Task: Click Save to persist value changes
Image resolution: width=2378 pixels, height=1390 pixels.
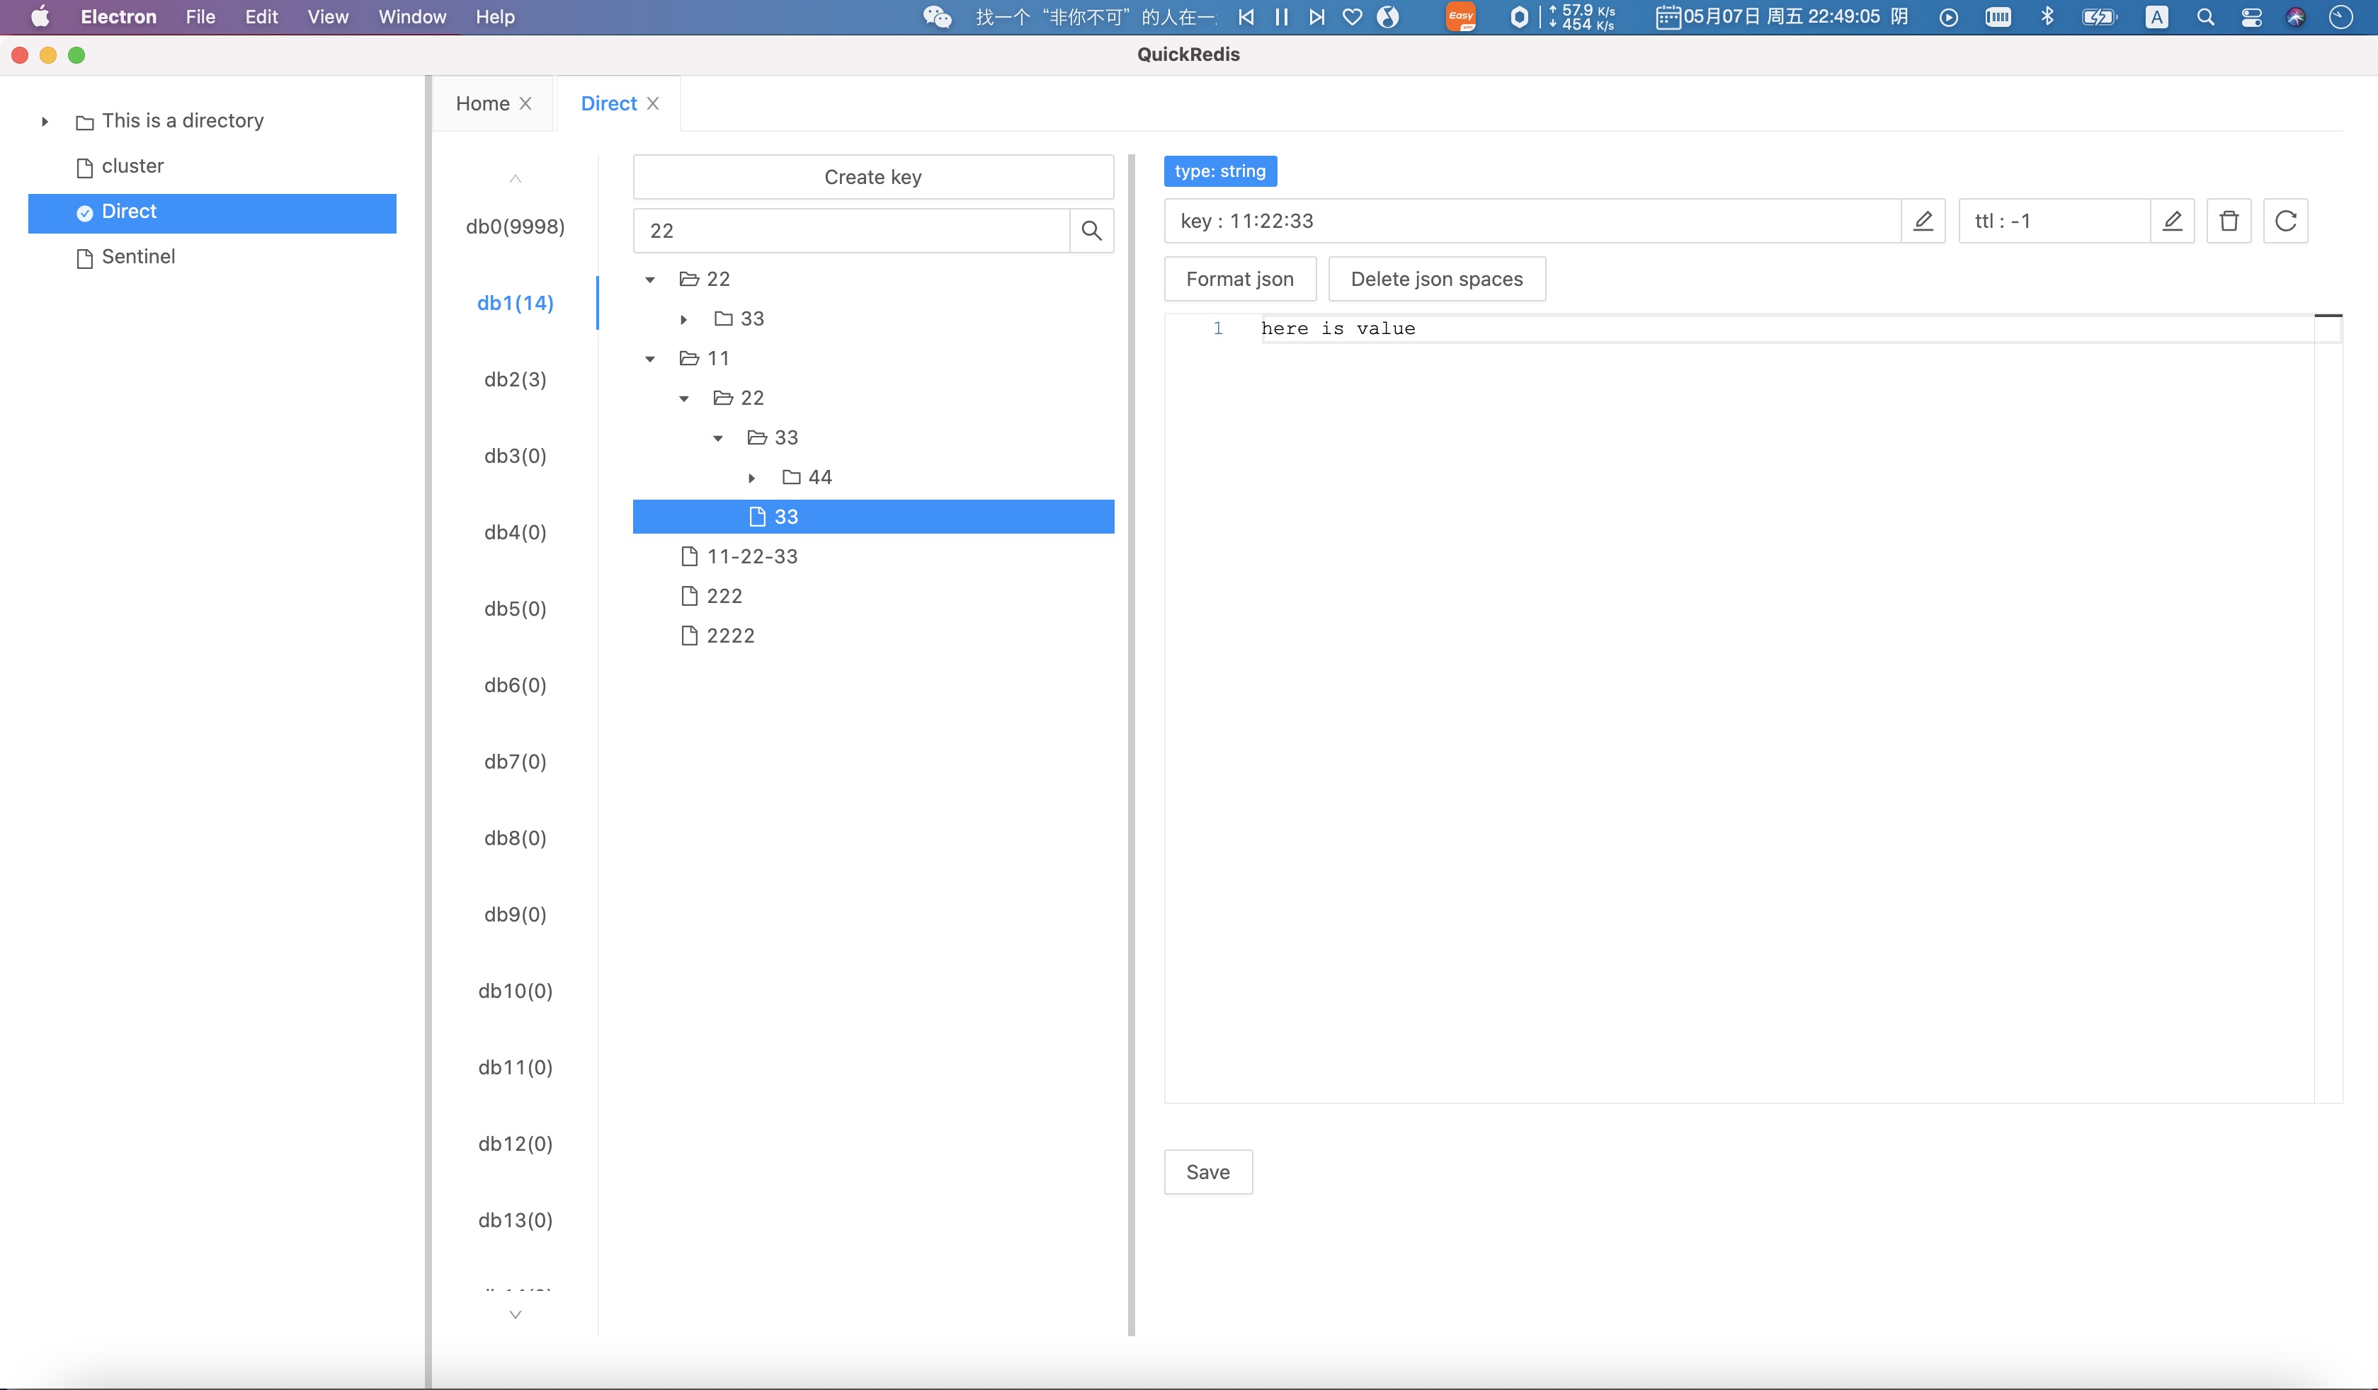Action: point(1208,1170)
